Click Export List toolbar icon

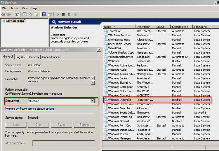click(x=36, y=14)
